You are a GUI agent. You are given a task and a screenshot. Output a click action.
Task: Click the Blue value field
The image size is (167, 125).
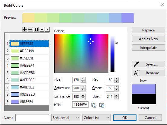click(110, 97)
